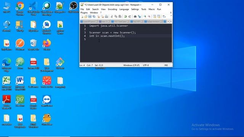The height and width of the screenshot is (137, 244).
Task: Select the OBS Studio desktop icon
Action: 74,7
